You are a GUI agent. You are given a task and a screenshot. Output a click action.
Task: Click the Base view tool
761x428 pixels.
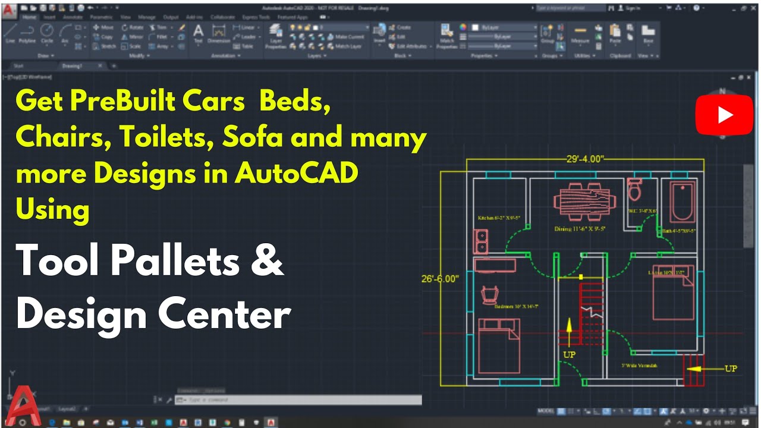pos(648,34)
